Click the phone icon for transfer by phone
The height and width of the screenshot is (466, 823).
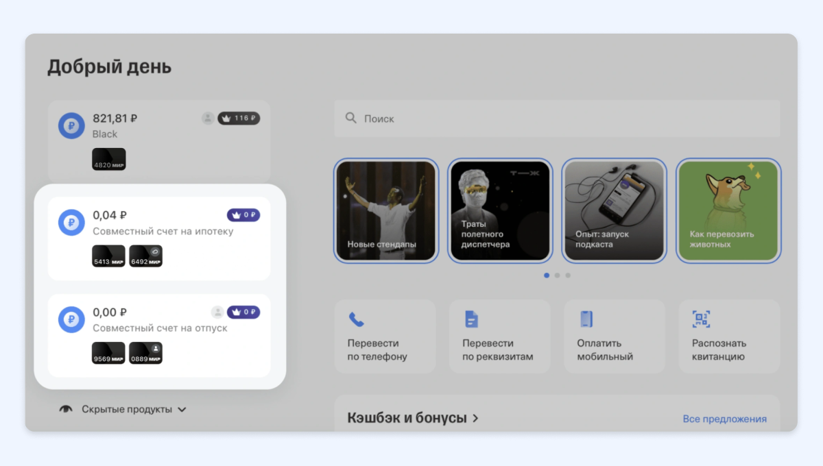[x=356, y=319]
